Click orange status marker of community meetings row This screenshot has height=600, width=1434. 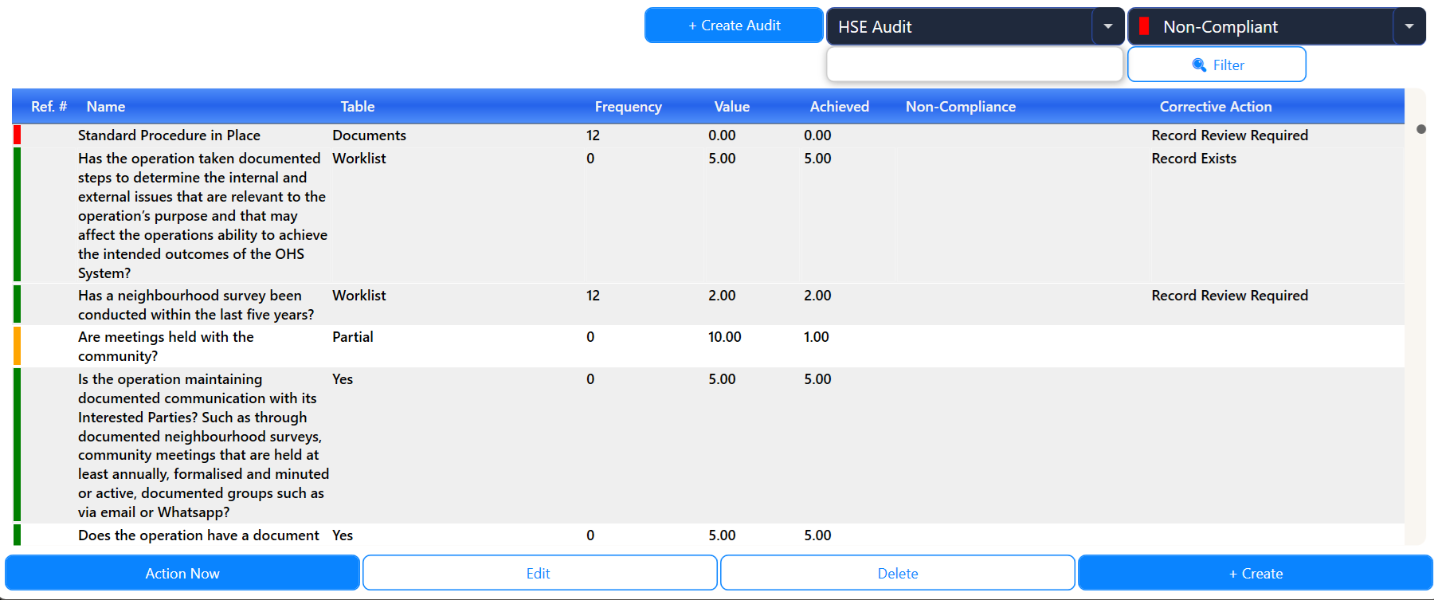pos(18,346)
